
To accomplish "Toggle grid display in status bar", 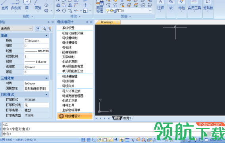I will [88, 140].
